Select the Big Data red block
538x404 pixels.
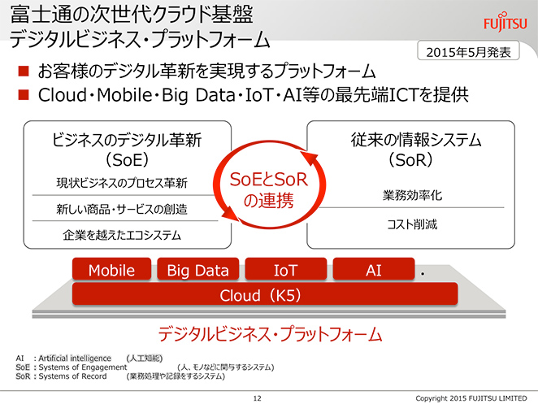(x=198, y=270)
